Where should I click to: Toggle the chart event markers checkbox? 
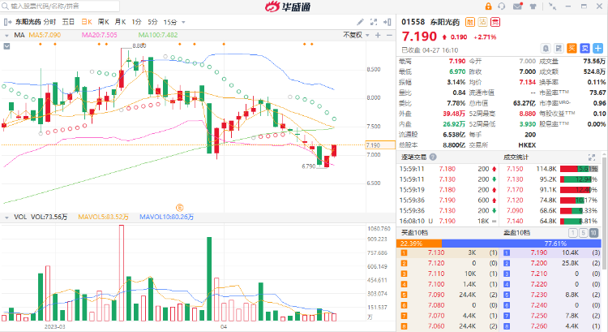tap(6, 46)
